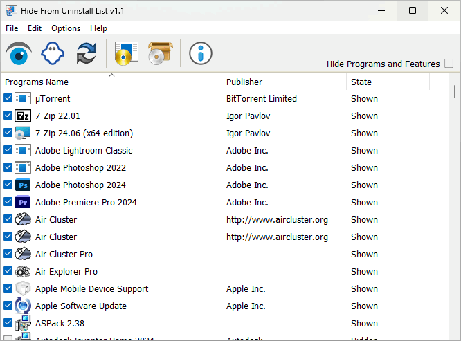Open the Options menu

66,28
